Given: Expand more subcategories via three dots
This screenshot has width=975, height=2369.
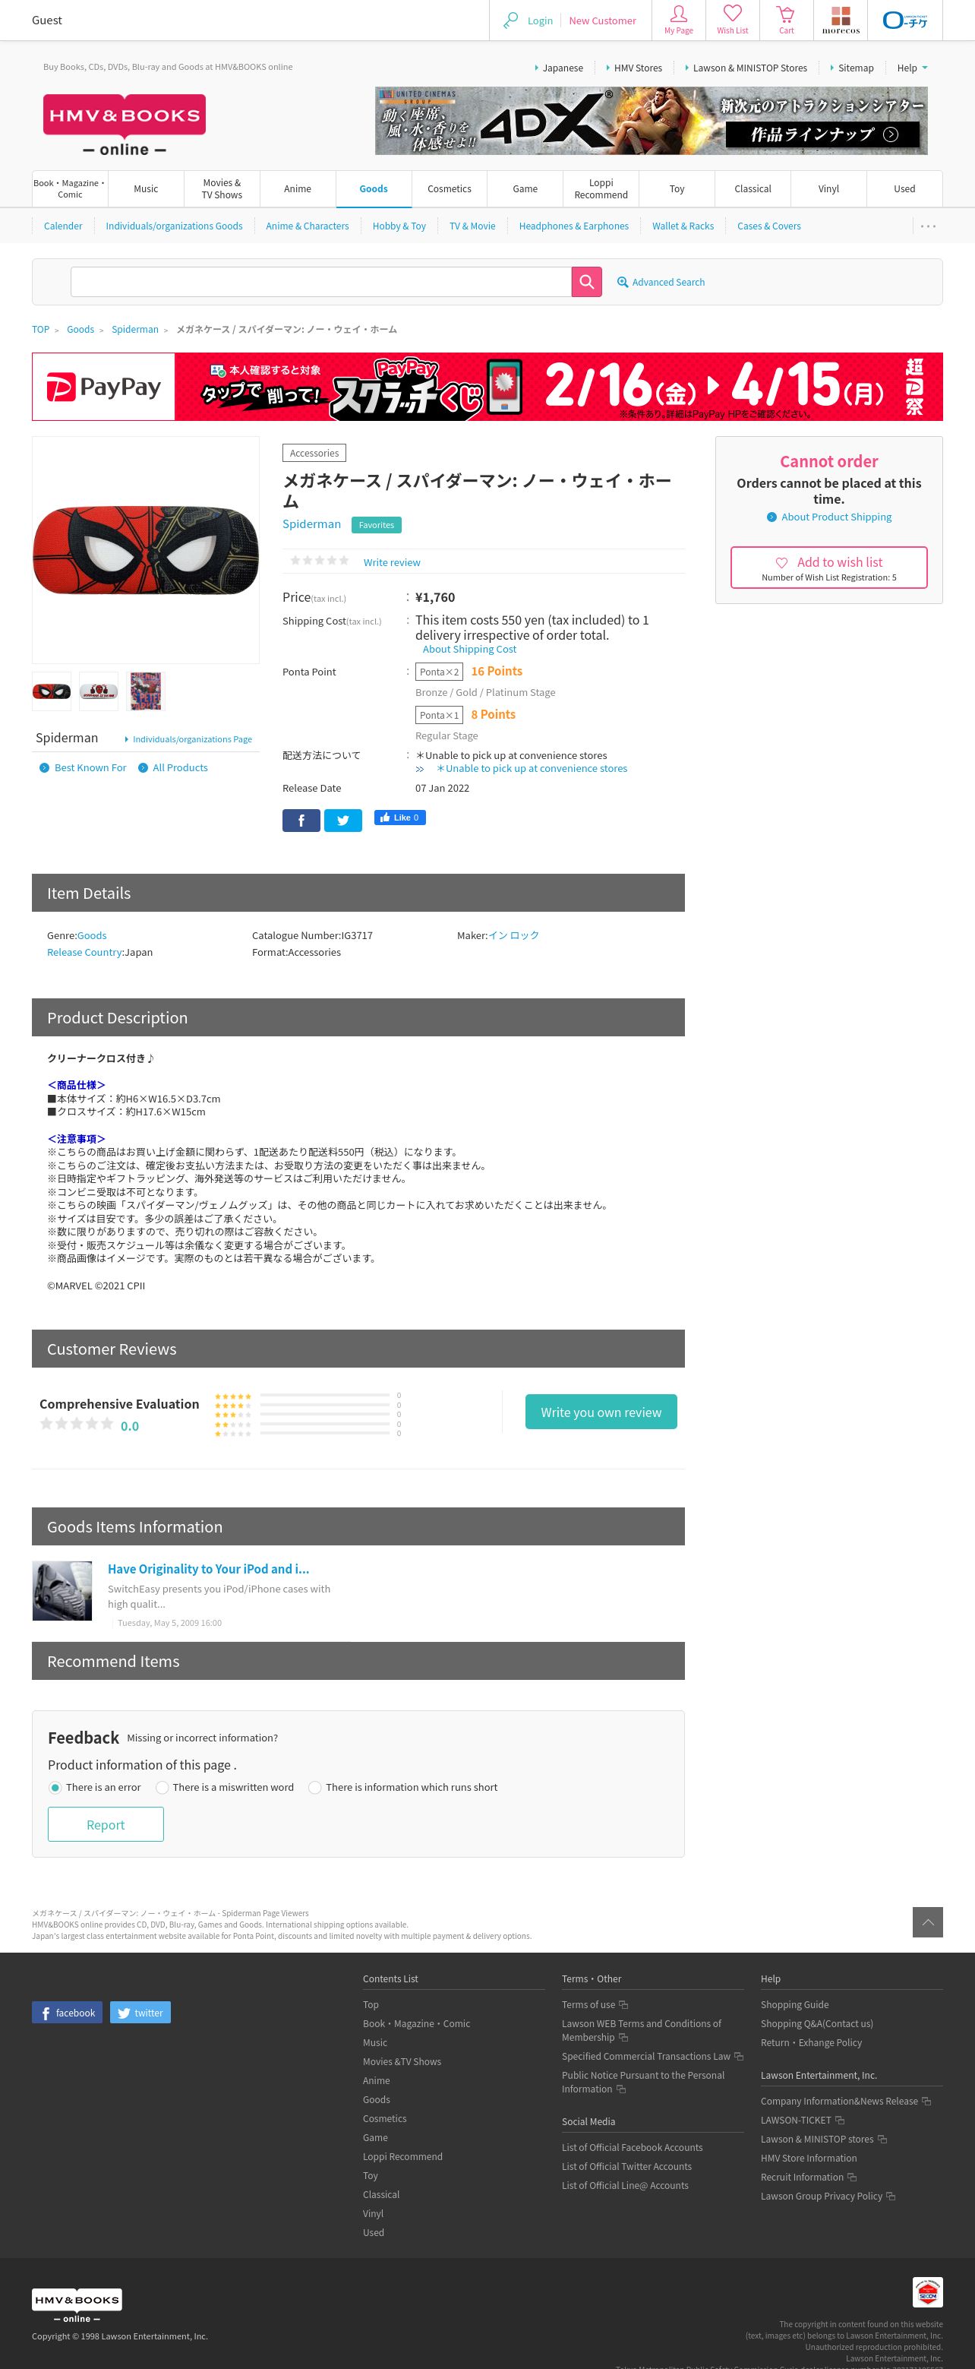Looking at the screenshot, I should tap(928, 226).
